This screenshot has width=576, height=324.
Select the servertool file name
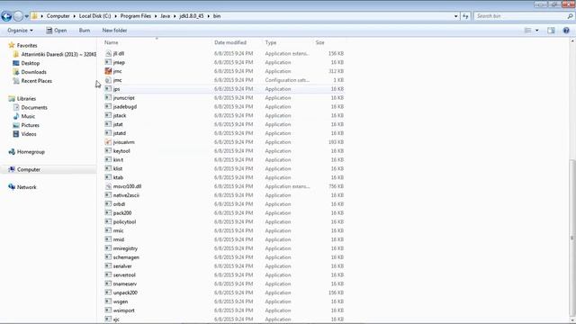[x=124, y=275]
